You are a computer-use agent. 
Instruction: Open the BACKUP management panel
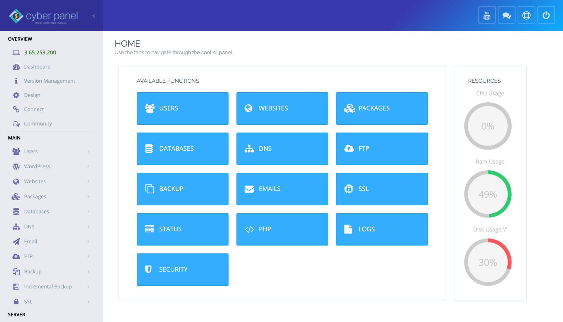[183, 189]
